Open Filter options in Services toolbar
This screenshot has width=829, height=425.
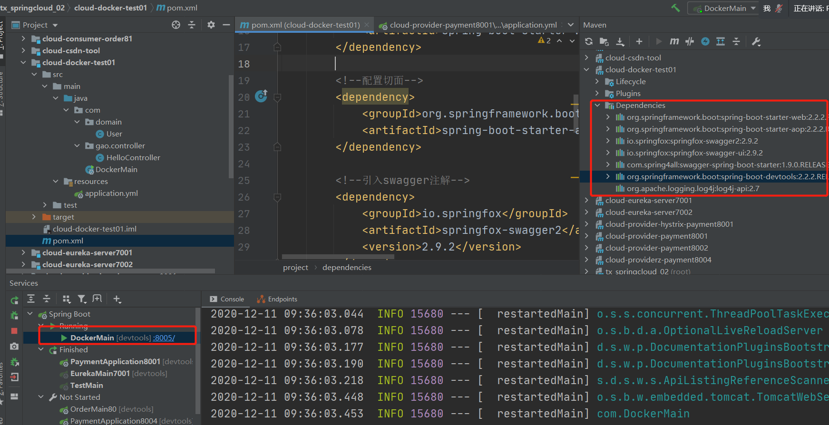tap(82, 299)
